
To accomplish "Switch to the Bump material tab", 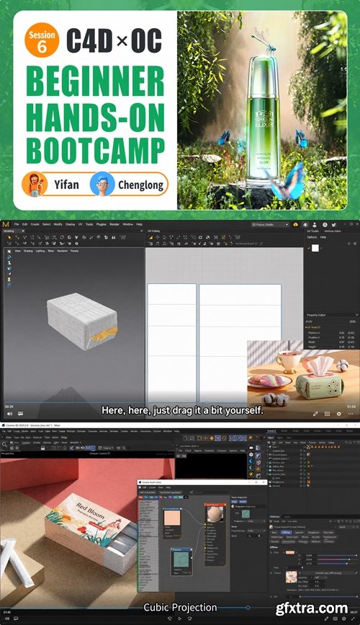I will 305,537.
